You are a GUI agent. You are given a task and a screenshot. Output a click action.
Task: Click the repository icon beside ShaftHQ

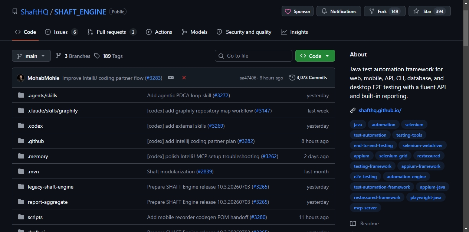point(15,12)
